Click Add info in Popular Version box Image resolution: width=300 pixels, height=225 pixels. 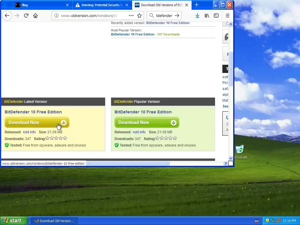click(139, 132)
